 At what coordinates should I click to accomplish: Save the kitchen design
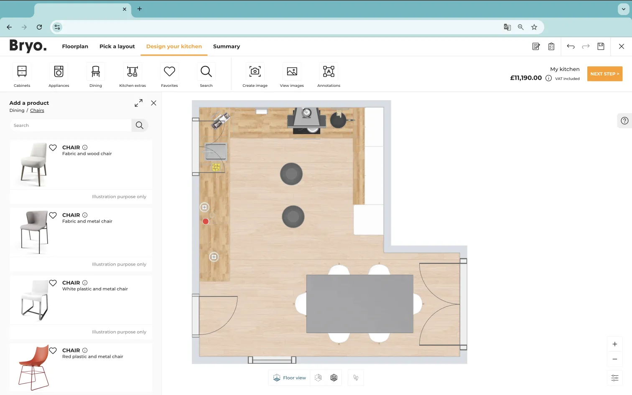pyautogui.click(x=601, y=46)
